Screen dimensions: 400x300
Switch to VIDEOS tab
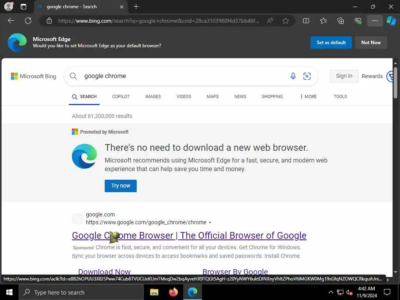[184, 97]
